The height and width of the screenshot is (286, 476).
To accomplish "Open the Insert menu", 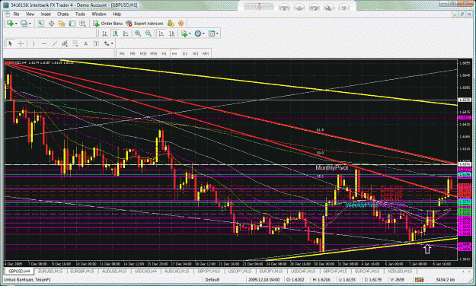I will coord(46,14).
